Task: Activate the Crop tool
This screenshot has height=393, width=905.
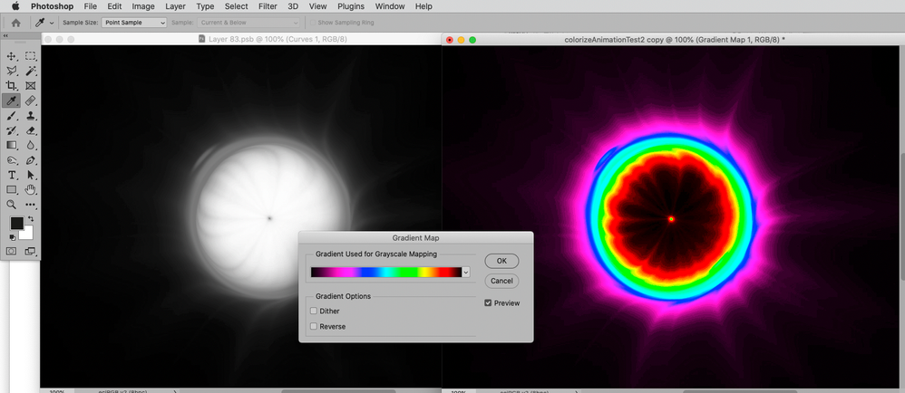Action: coord(12,86)
